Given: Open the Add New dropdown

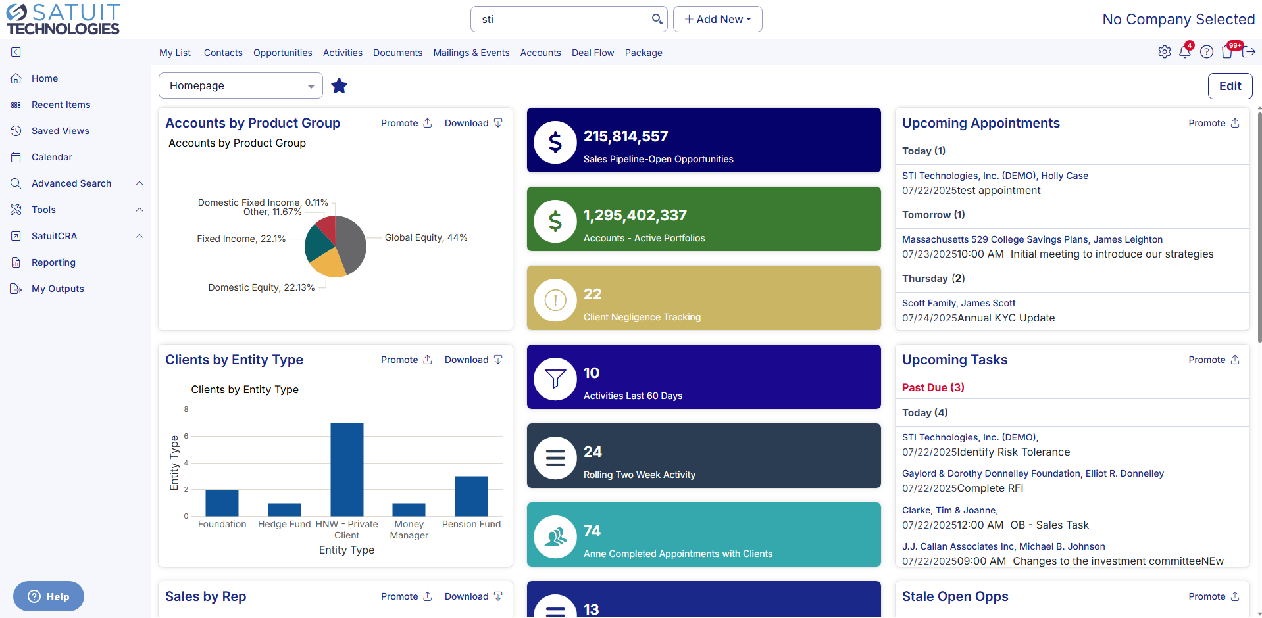Looking at the screenshot, I should pyautogui.click(x=718, y=19).
